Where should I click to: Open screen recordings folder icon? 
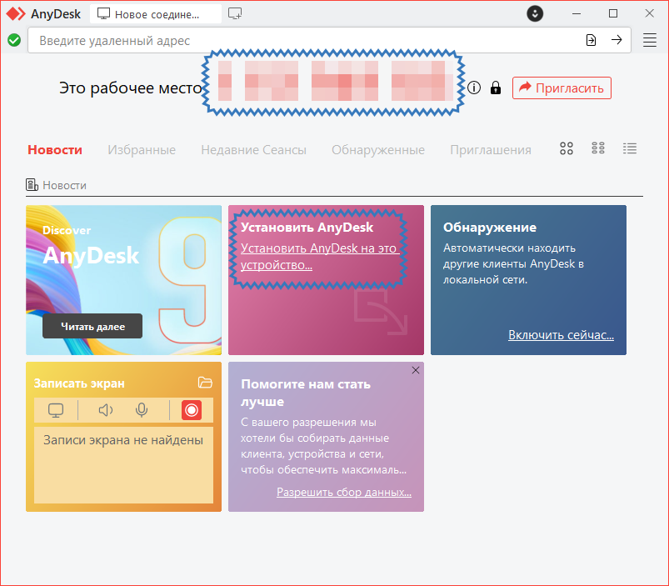(205, 383)
